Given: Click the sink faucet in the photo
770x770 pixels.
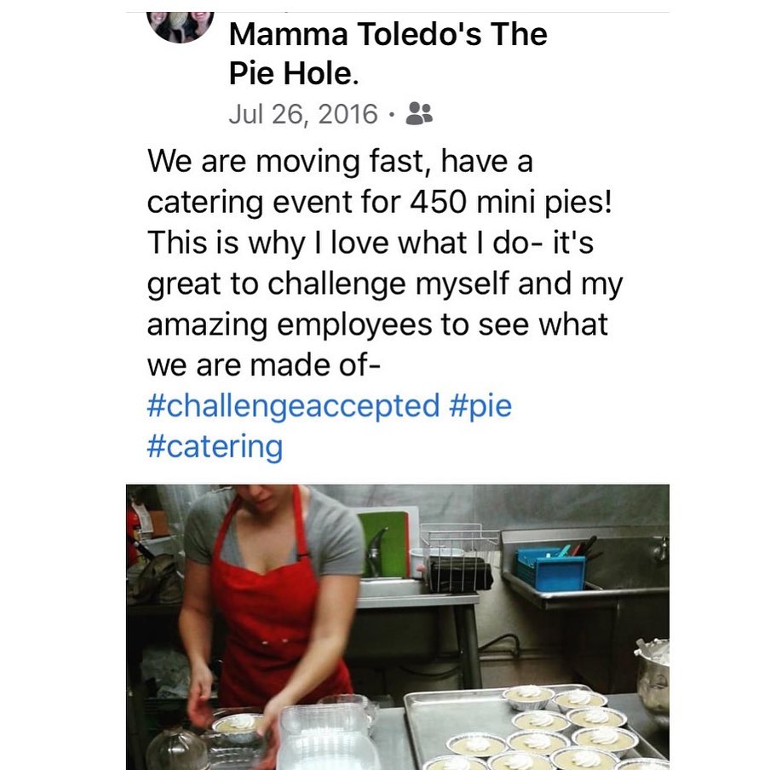Looking at the screenshot, I should [x=376, y=551].
